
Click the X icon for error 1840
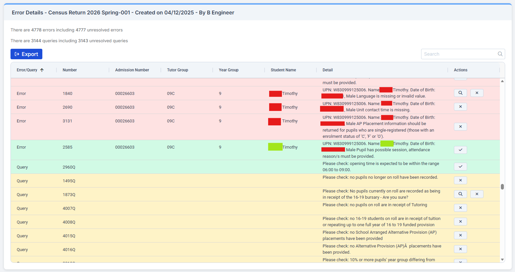coord(477,93)
